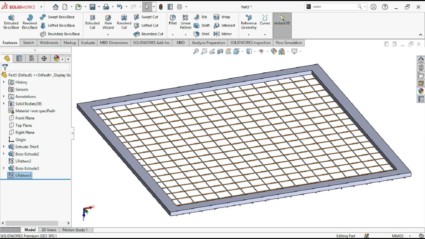
Task: Open Reference Geometry tools
Action: click(x=249, y=22)
